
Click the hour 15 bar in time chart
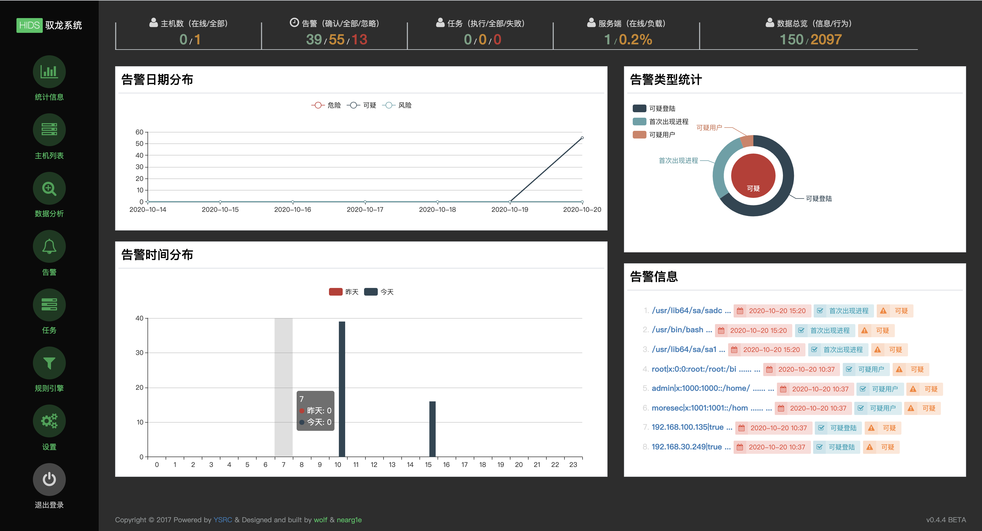click(432, 429)
